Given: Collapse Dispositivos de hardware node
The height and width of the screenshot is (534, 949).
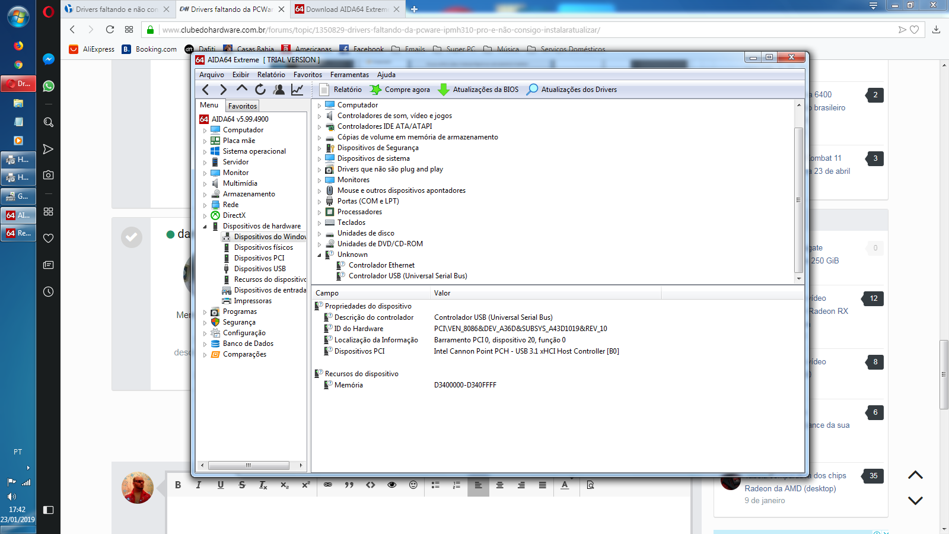Looking at the screenshot, I should tap(205, 227).
